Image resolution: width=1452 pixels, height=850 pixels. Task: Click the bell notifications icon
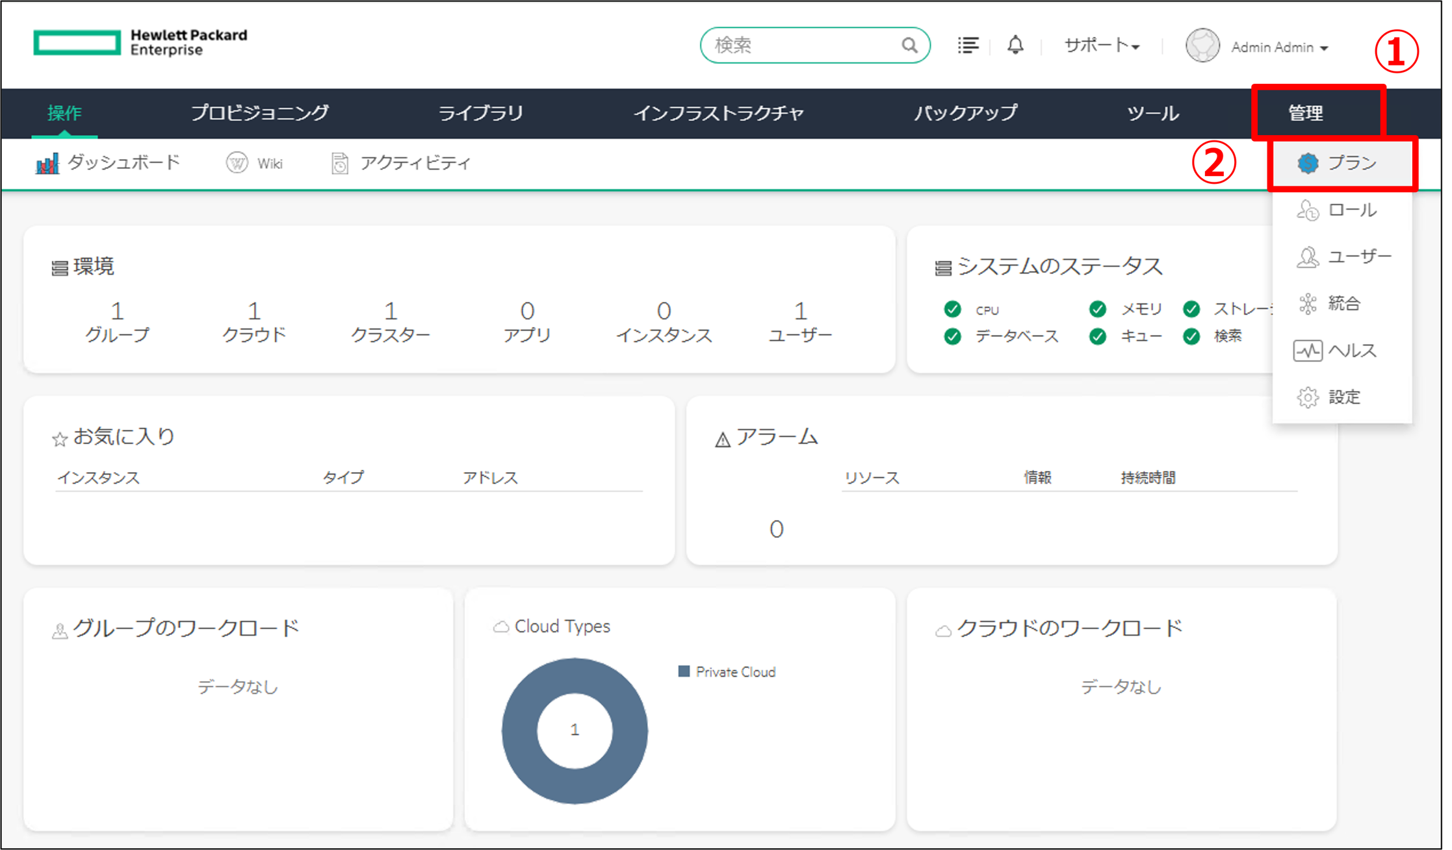click(x=1015, y=45)
